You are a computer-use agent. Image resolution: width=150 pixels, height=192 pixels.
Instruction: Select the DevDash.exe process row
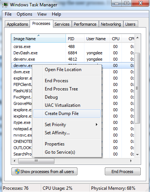click(x=73, y=53)
